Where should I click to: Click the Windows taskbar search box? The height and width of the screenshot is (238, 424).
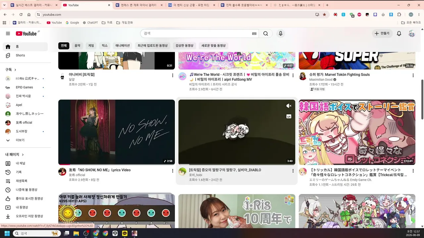click(x=37, y=233)
